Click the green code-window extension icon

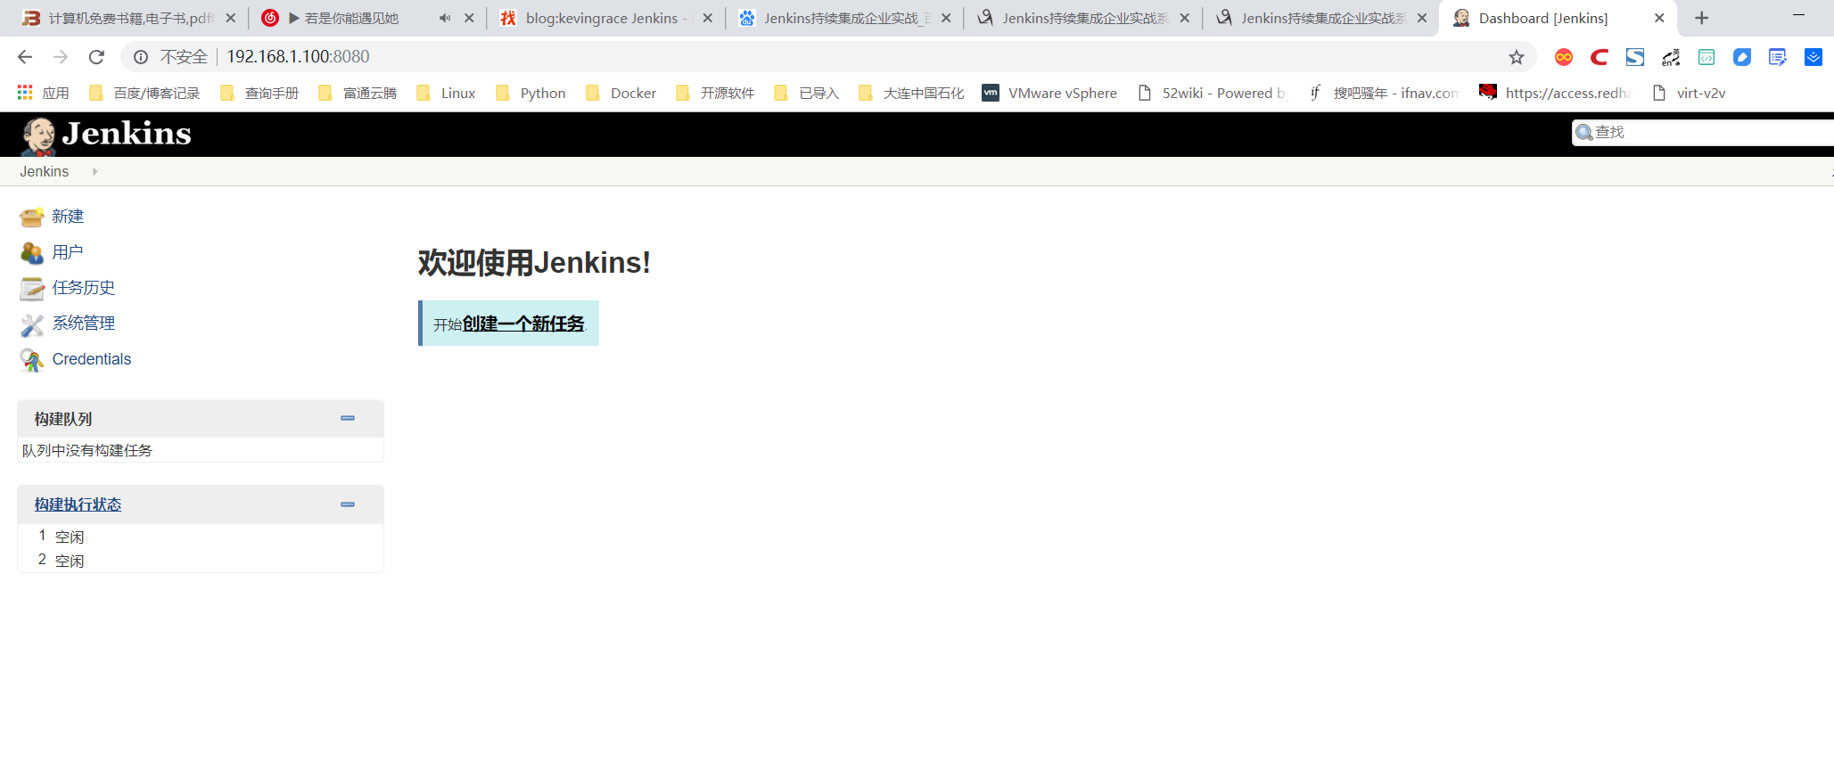click(x=1707, y=57)
